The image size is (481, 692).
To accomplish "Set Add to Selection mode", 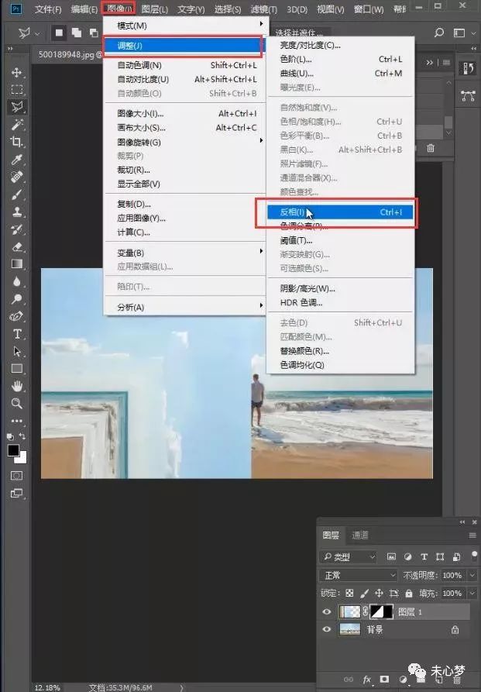I will 77,33.
